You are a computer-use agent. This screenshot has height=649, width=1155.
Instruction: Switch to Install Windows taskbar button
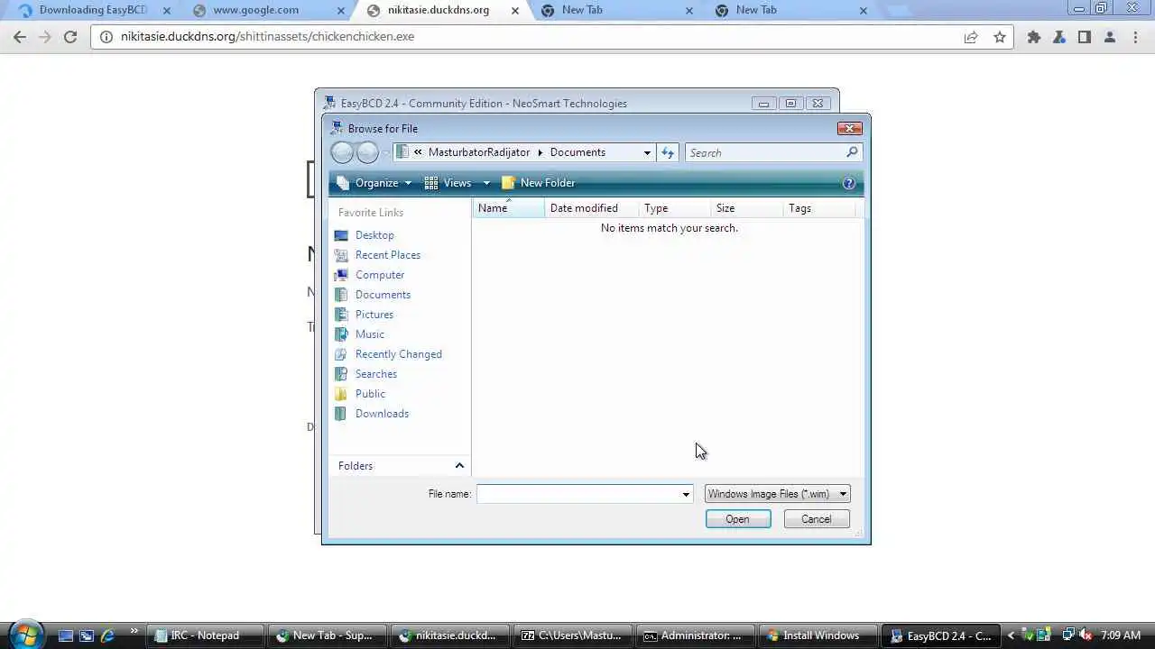click(818, 635)
